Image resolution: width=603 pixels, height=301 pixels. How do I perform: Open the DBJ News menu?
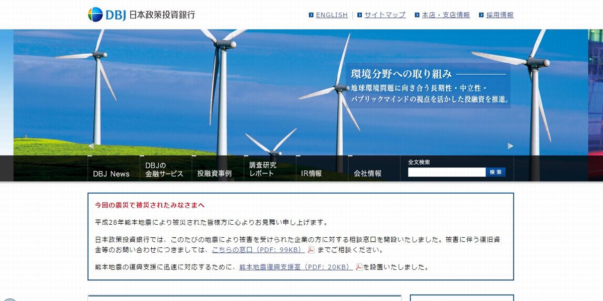(111, 174)
